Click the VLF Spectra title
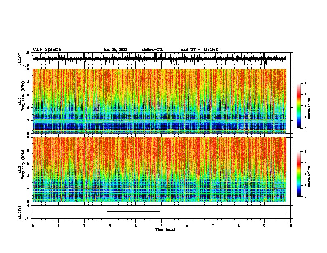This screenshot has height=253, width=327. coord(47,50)
